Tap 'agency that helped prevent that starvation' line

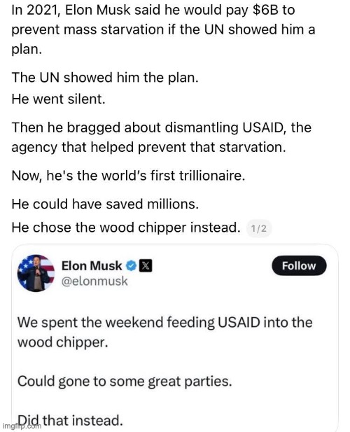[148, 147]
